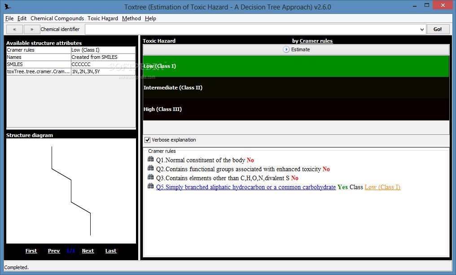The width and height of the screenshot is (456, 275).
Task: Click the Q3.Contains elements other than C,H,O,N text
Action: pyautogui.click(x=223, y=178)
